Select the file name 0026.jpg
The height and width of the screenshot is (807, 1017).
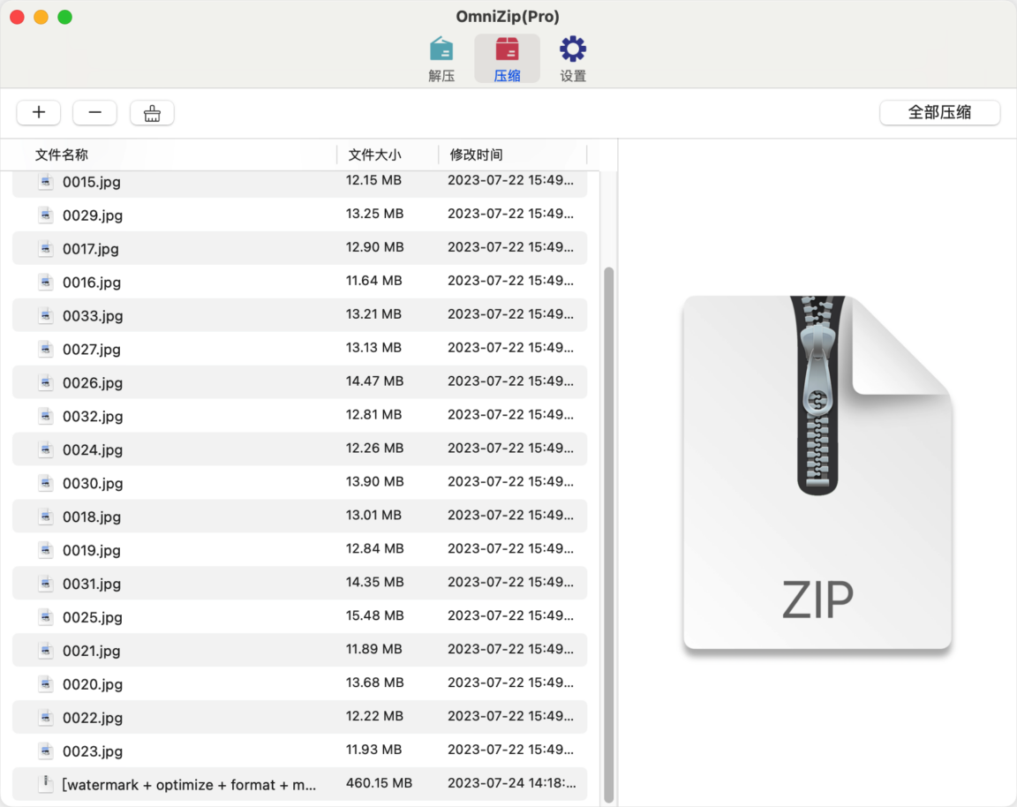tap(93, 383)
